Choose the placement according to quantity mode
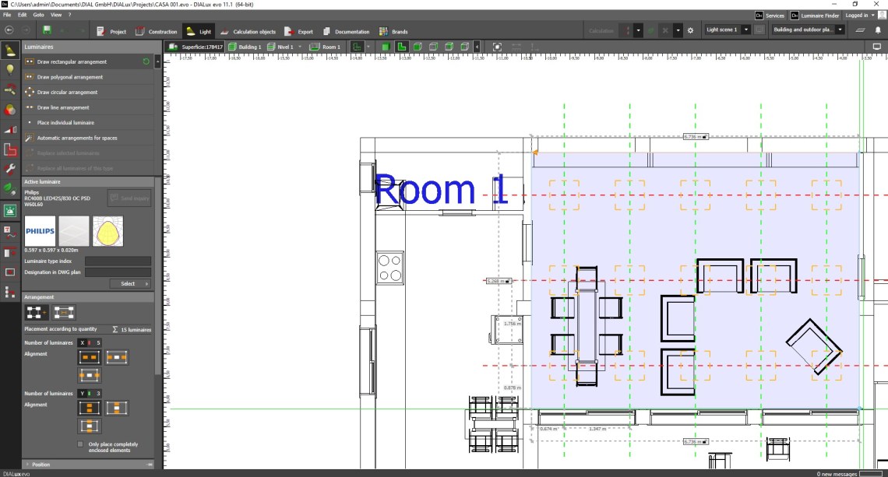 click(36, 312)
